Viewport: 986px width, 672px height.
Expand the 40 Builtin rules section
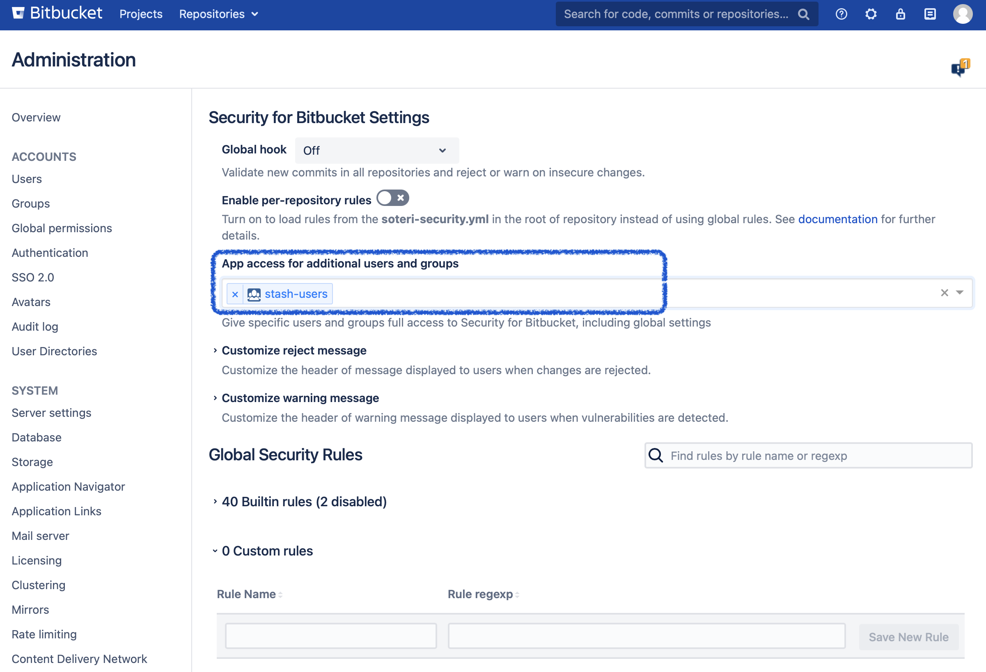[x=304, y=502]
